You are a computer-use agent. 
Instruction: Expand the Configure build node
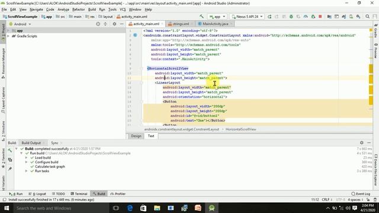click(x=26, y=162)
